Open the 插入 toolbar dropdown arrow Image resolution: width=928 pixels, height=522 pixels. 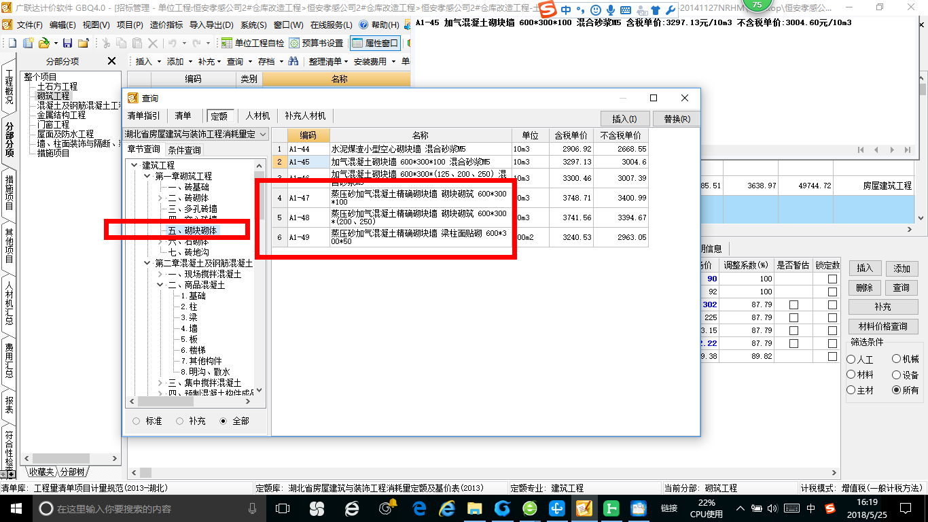coord(160,61)
